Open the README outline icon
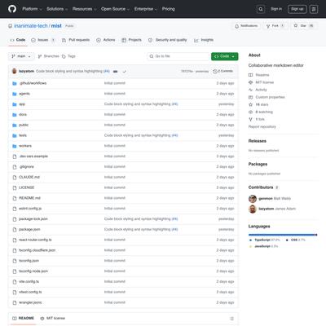This screenshot has width=326, height=326. click(231, 319)
